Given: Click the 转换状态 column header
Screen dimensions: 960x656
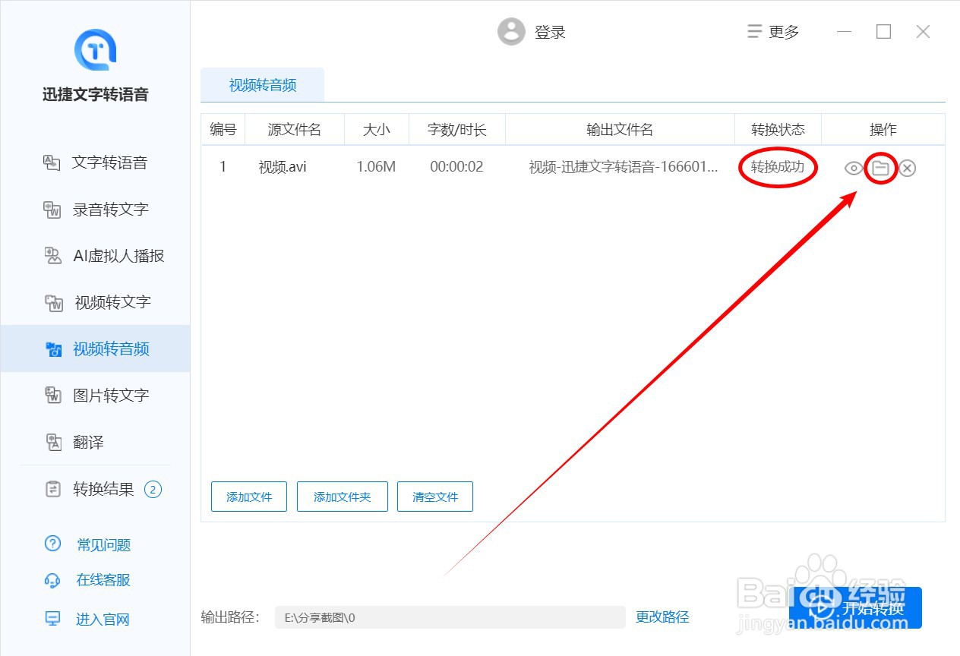Looking at the screenshot, I should click(x=778, y=130).
